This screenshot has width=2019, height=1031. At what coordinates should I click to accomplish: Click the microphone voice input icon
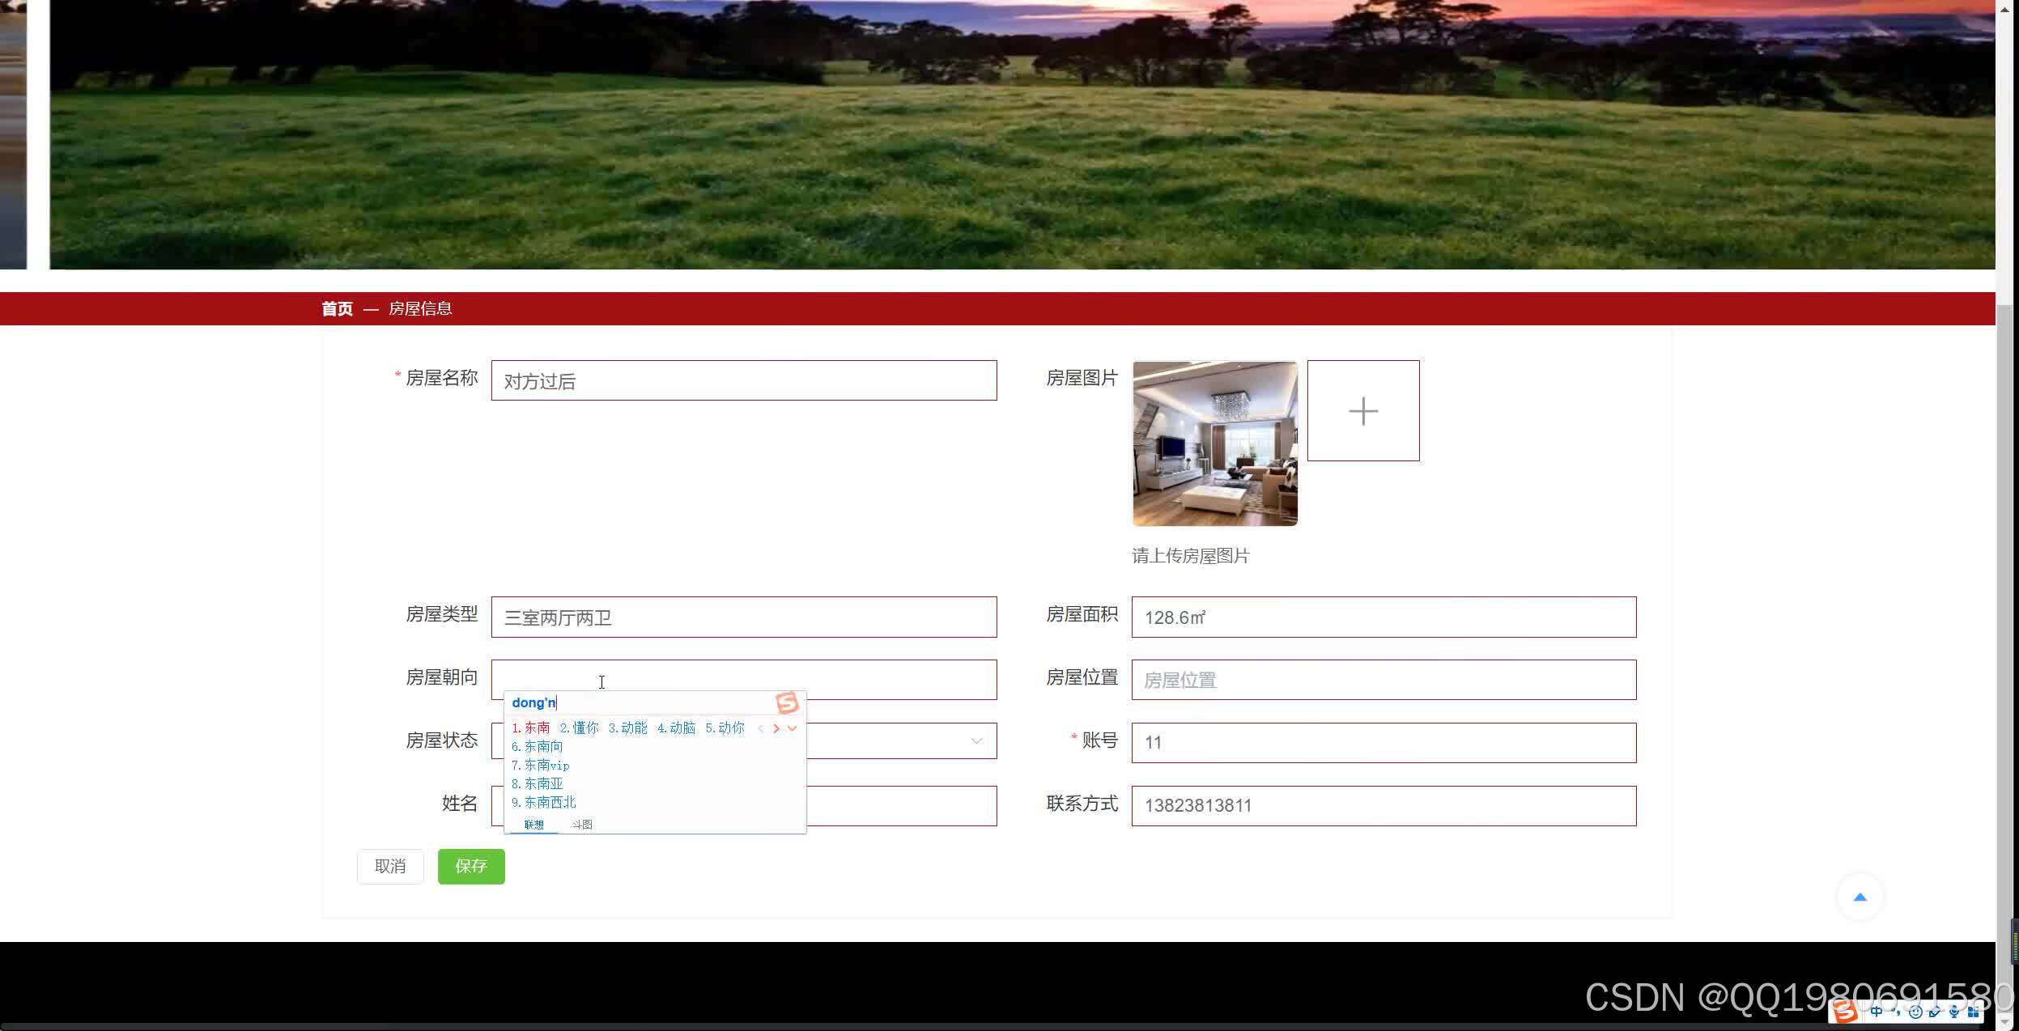click(1954, 1012)
